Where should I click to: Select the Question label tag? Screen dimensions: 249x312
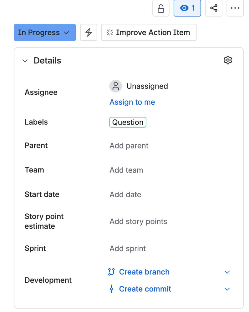point(128,122)
